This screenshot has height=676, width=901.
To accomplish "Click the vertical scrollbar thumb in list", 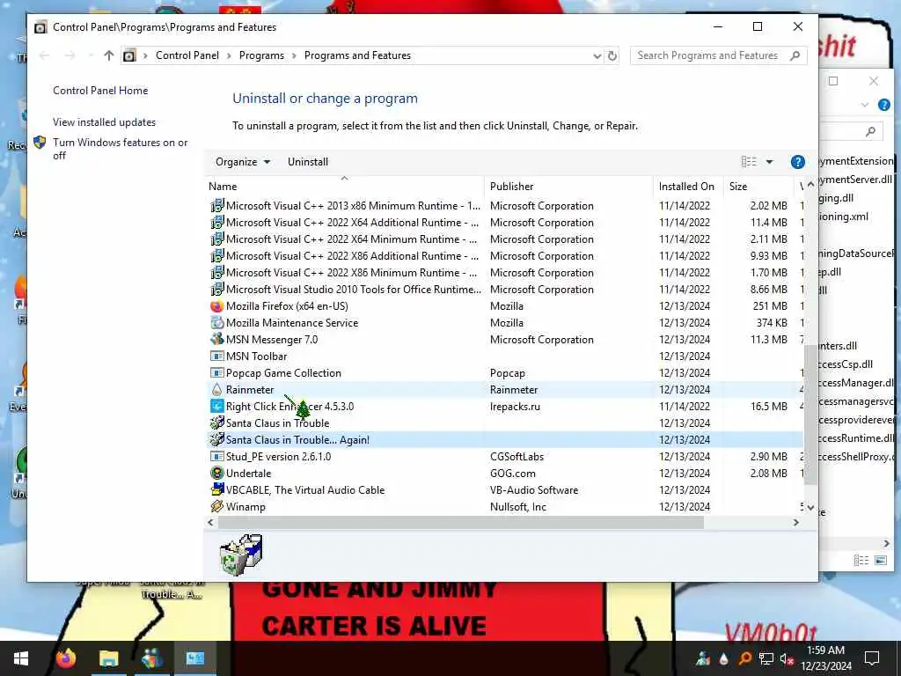I will pos(810,414).
